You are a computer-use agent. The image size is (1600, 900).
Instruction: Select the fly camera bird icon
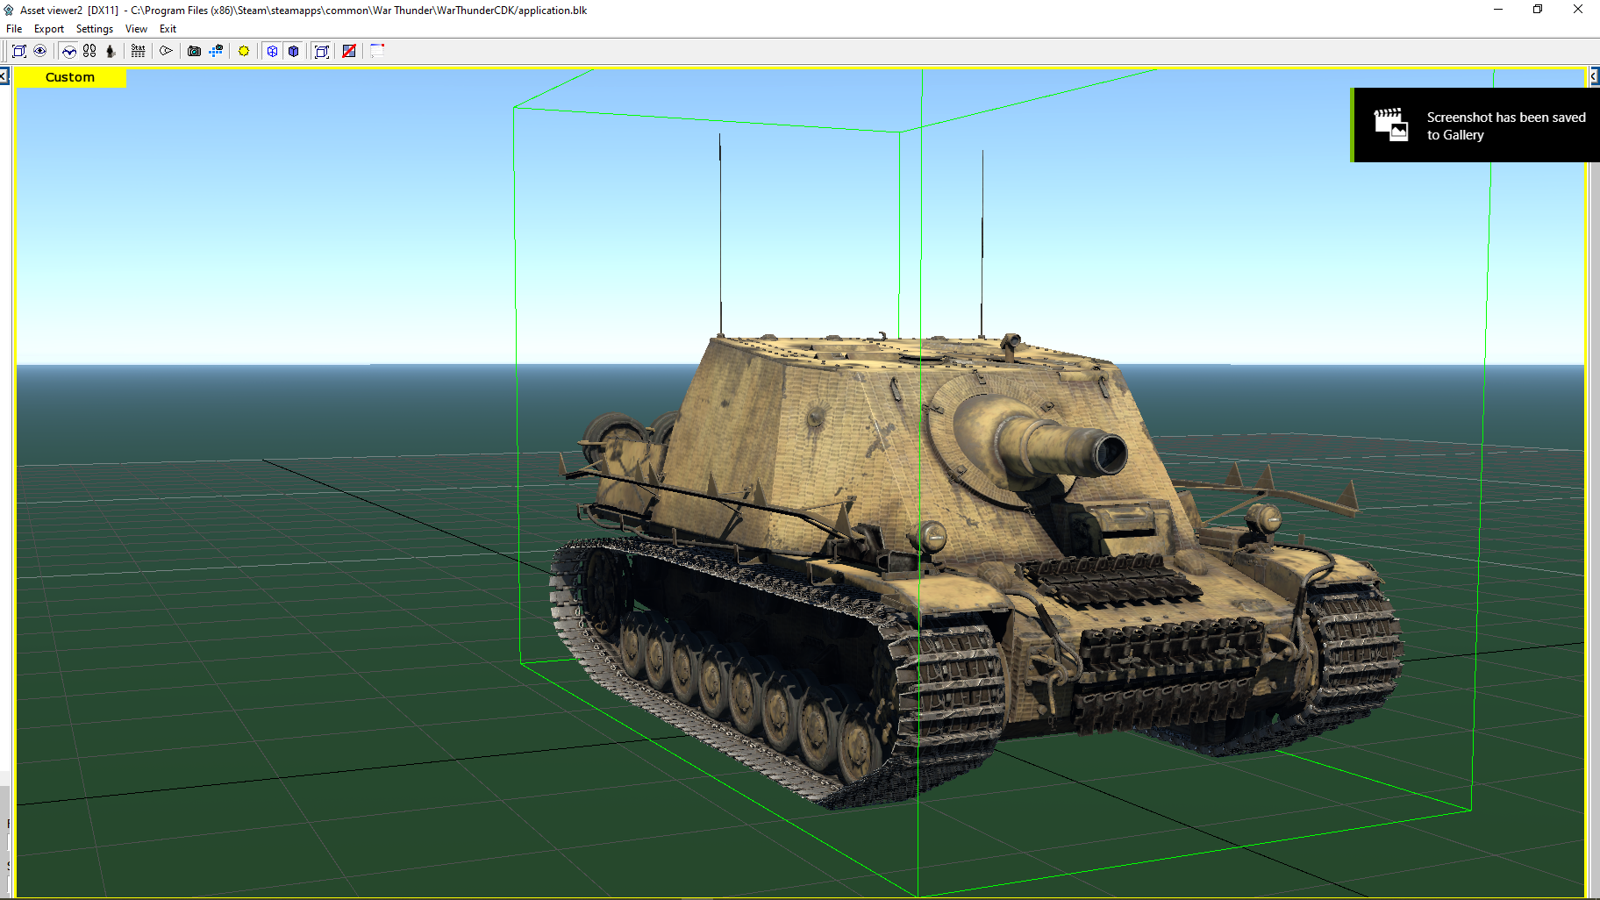(69, 51)
